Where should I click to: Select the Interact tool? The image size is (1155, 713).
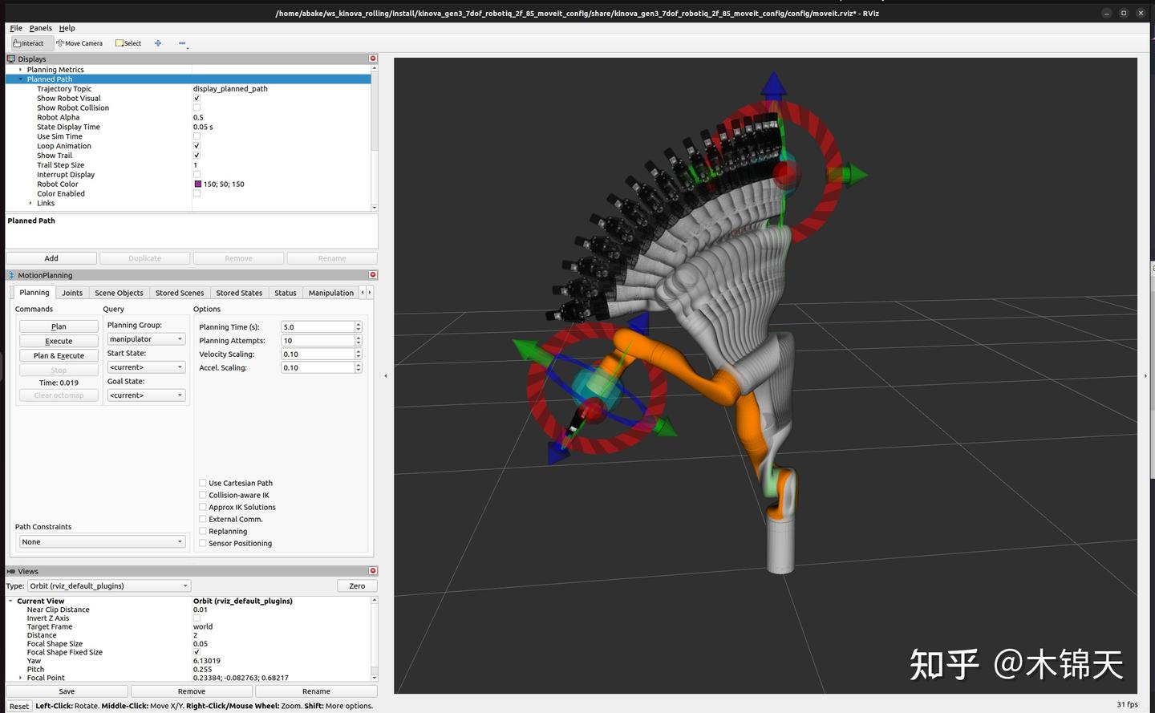click(x=29, y=43)
